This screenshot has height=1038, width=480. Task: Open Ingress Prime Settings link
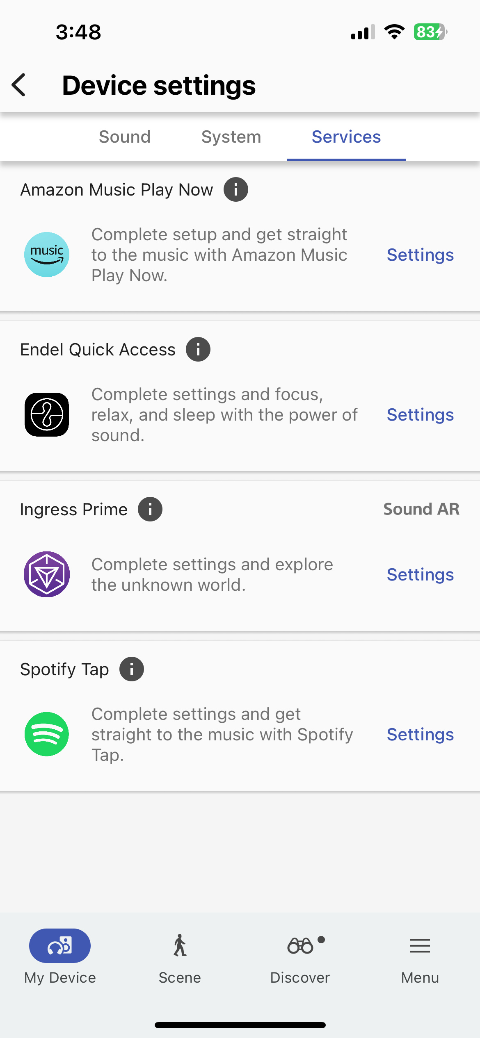pos(420,575)
